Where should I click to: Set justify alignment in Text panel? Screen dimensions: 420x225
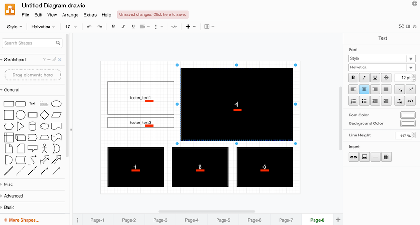386,89
